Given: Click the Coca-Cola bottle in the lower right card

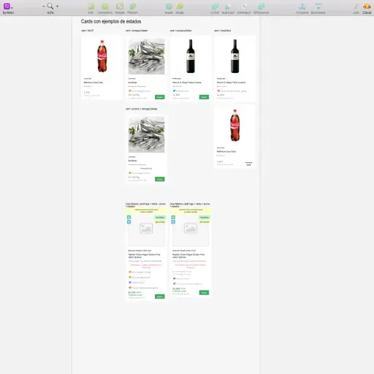Looking at the screenshot, I should pos(235,126).
